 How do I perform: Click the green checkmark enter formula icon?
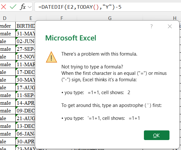point(13,7)
